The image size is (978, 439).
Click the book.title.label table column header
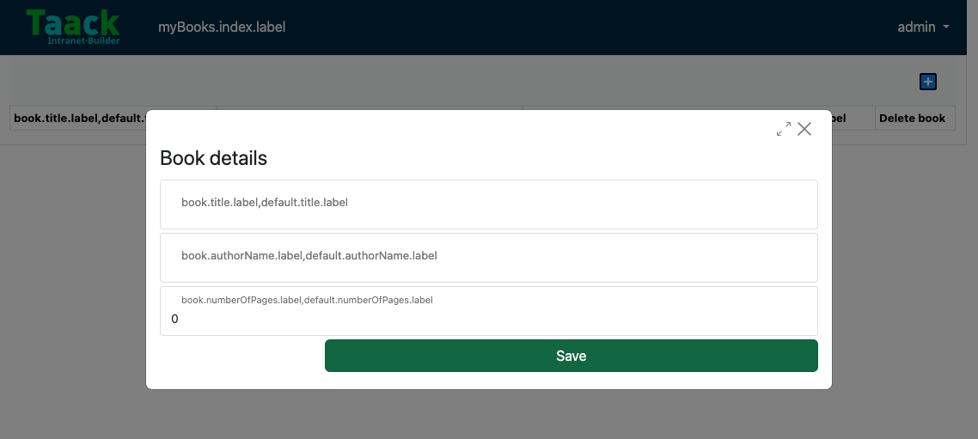(x=79, y=118)
